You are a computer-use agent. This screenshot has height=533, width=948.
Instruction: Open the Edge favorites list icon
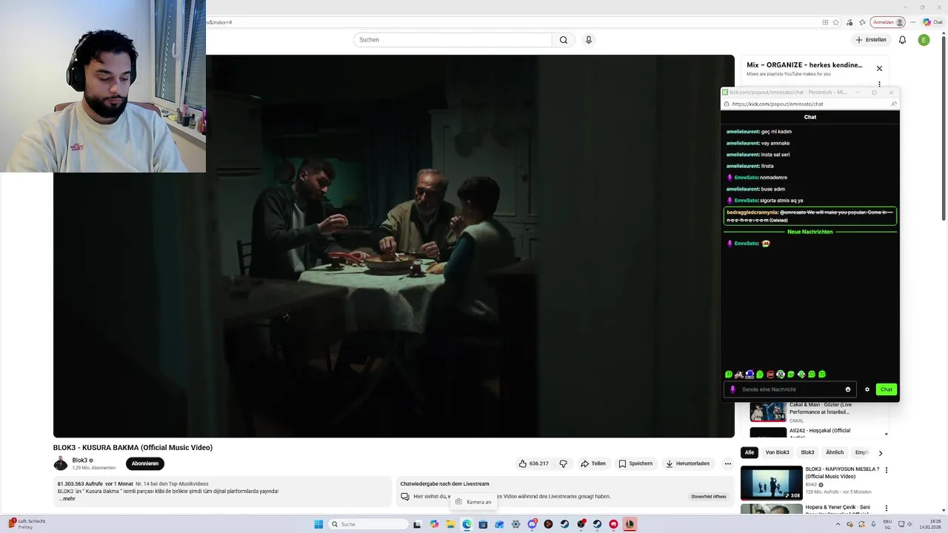(862, 22)
